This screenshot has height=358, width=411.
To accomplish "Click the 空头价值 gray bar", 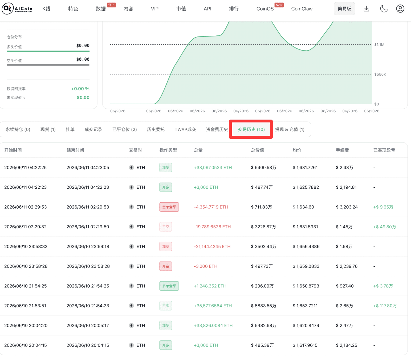I will 48,65.
